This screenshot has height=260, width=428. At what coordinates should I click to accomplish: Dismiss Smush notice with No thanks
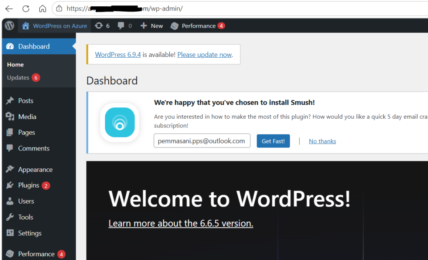(x=322, y=141)
